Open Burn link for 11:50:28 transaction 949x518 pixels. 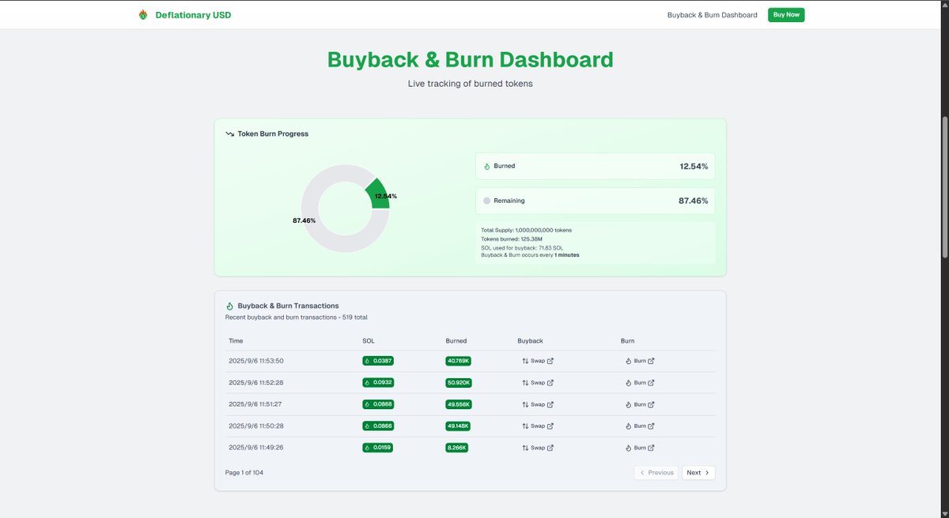[x=640, y=426]
